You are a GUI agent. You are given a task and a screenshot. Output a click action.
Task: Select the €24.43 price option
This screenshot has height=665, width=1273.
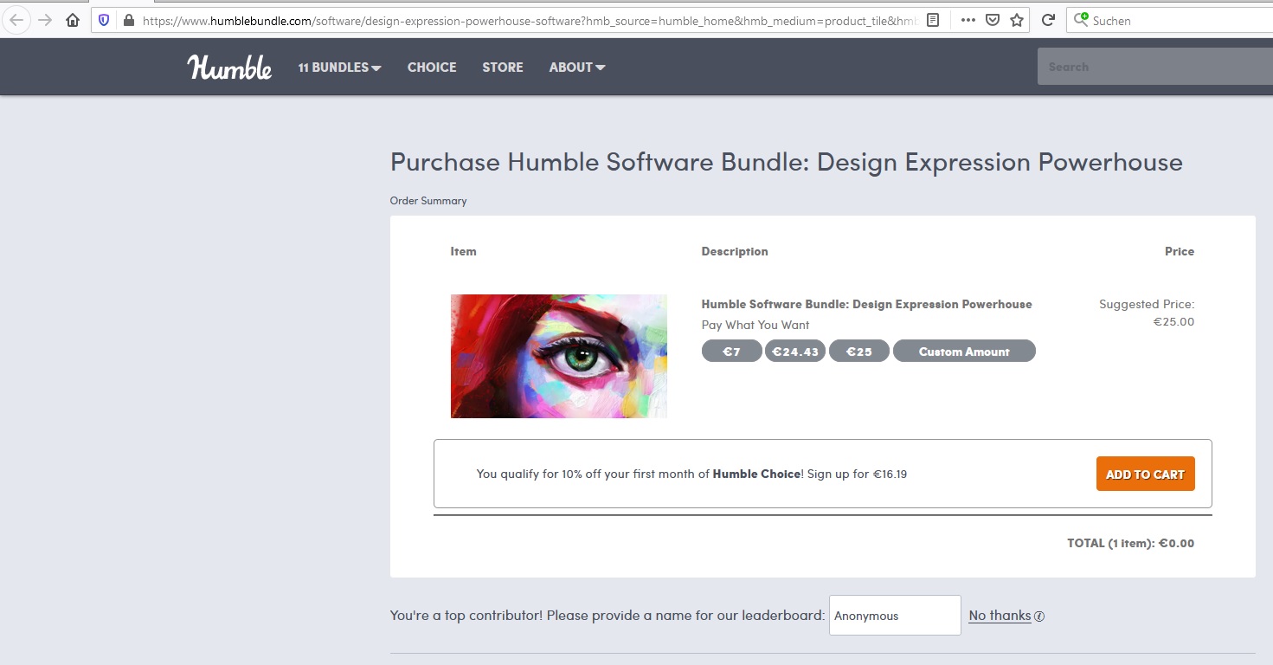pos(795,351)
